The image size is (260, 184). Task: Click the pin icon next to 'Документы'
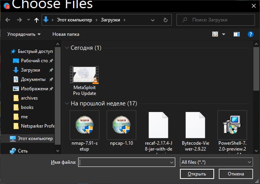pyautogui.click(x=51, y=79)
